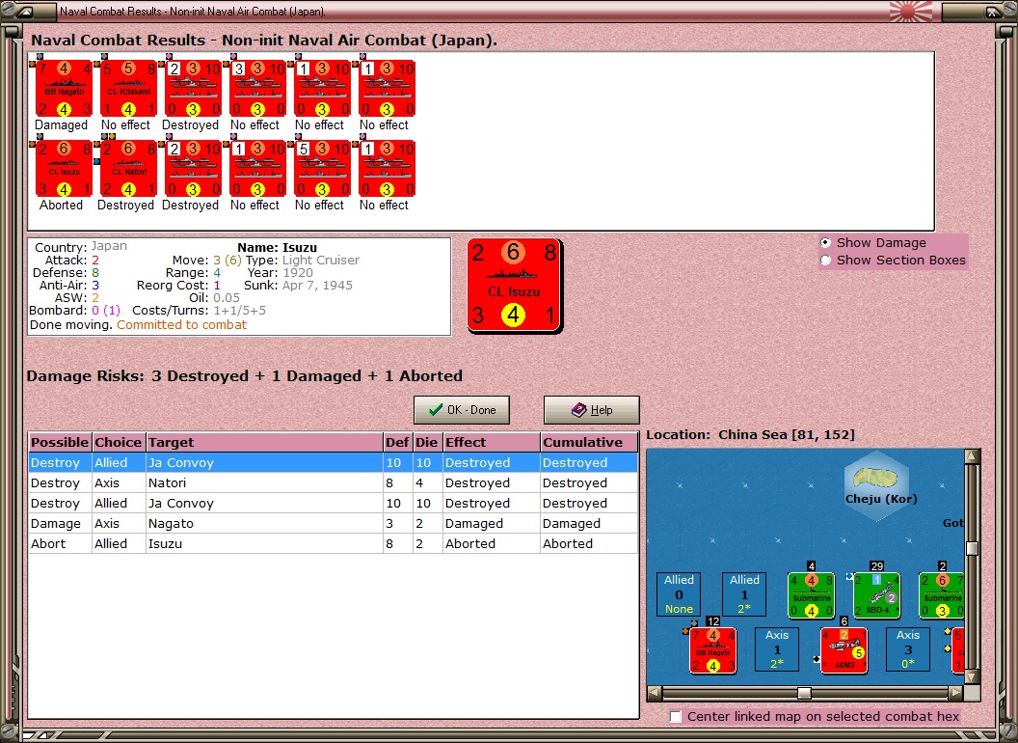Select the Natori row in results table
The image size is (1018, 743).
(x=333, y=483)
